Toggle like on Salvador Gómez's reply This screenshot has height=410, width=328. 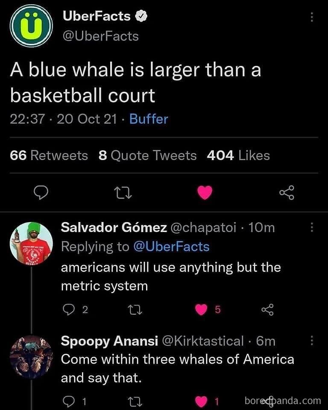pyautogui.click(x=201, y=310)
